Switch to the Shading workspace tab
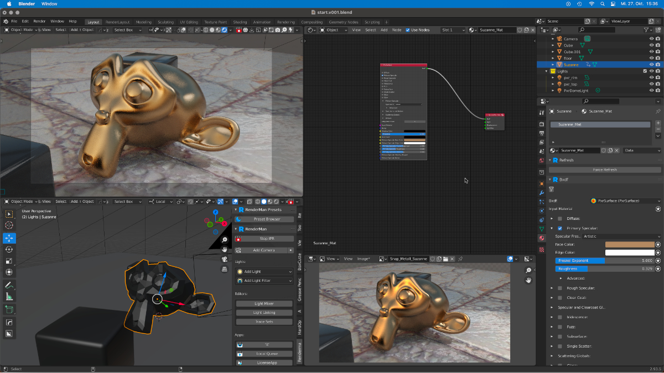Image resolution: width=664 pixels, height=373 pixels. (x=240, y=22)
